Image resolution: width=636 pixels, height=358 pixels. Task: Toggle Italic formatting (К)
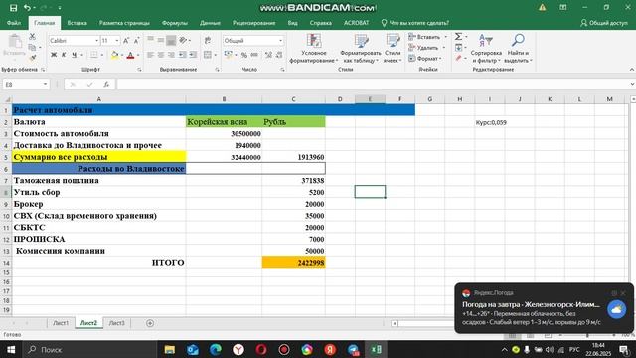[64, 55]
